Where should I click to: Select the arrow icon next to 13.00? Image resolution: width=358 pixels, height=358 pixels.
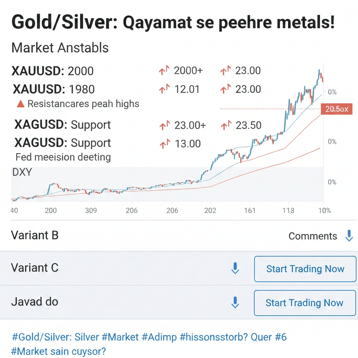[x=164, y=143]
